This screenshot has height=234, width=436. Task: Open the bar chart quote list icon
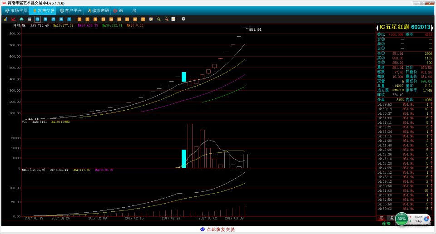pyautogui.click(x=5, y=19)
